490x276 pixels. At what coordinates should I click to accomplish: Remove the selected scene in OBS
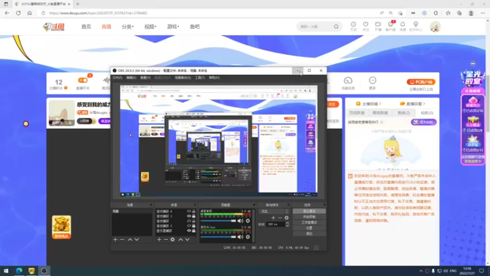(122, 239)
